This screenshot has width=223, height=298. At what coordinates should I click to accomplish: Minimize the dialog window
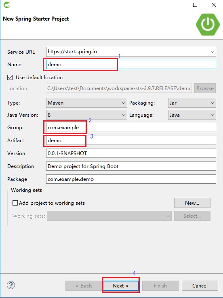tap(177, 5)
